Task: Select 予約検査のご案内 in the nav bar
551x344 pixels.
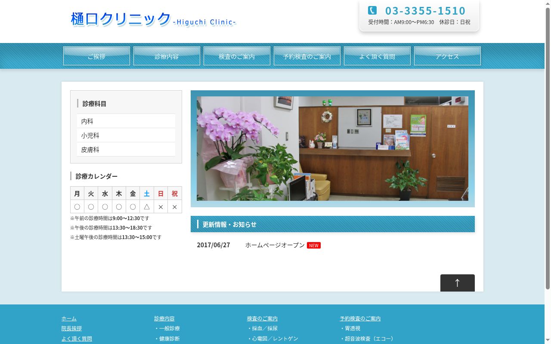Action: click(x=307, y=56)
